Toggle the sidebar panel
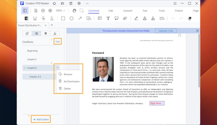The width and height of the screenshot is (217, 125). pyautogui.click(x=25, y=11)
